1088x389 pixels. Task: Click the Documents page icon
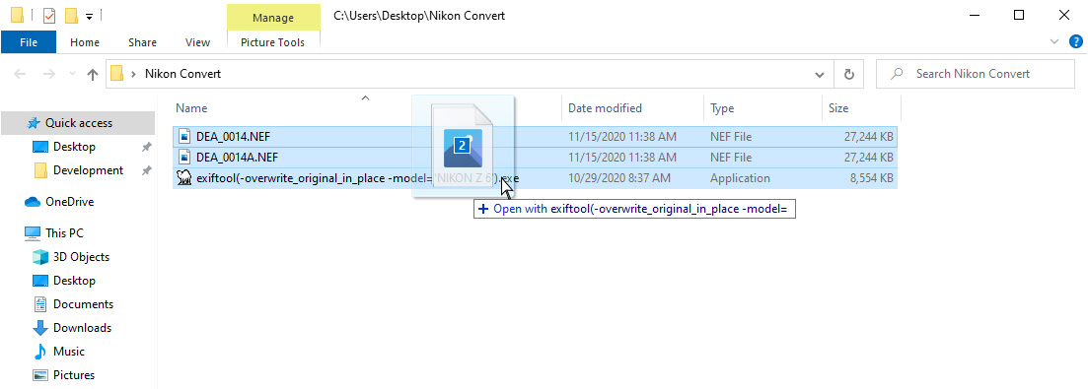40,304
